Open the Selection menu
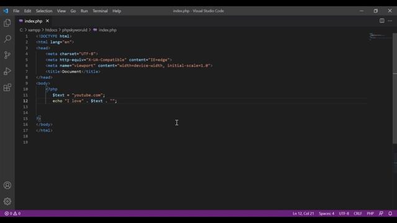The image size is (397, 223). pos(44,11)
